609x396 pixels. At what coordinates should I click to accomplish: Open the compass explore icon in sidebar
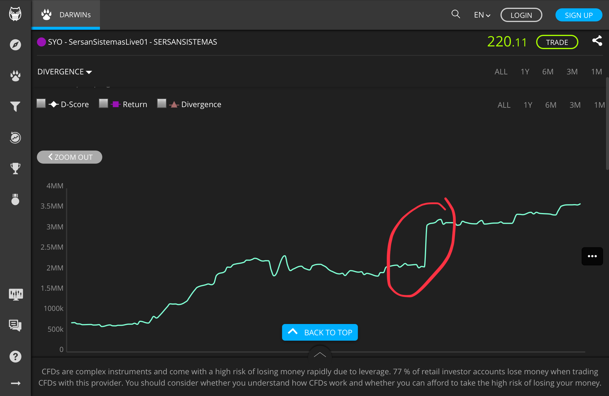15,45
